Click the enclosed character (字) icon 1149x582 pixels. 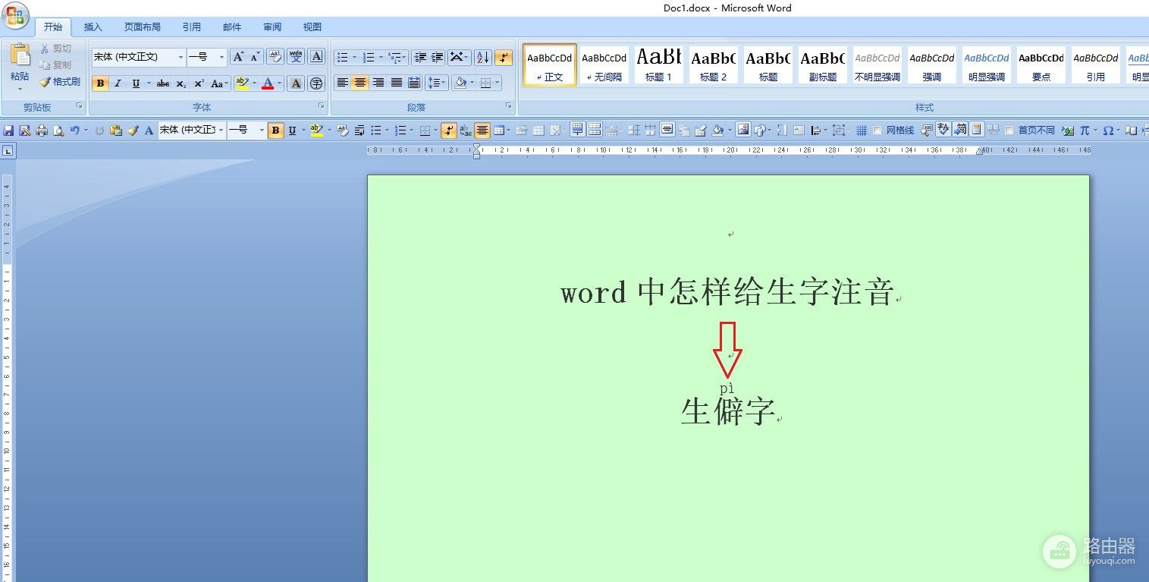(x=316, y=83)
